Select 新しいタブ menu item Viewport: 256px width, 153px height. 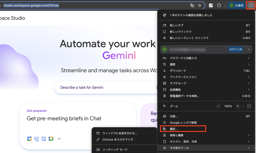click(176, 25)
